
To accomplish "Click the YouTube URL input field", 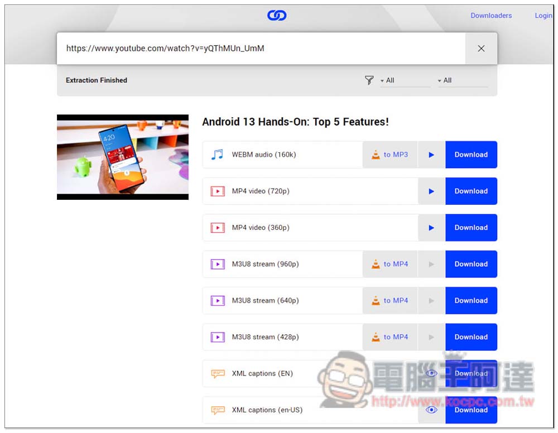I will coord(259,49).
